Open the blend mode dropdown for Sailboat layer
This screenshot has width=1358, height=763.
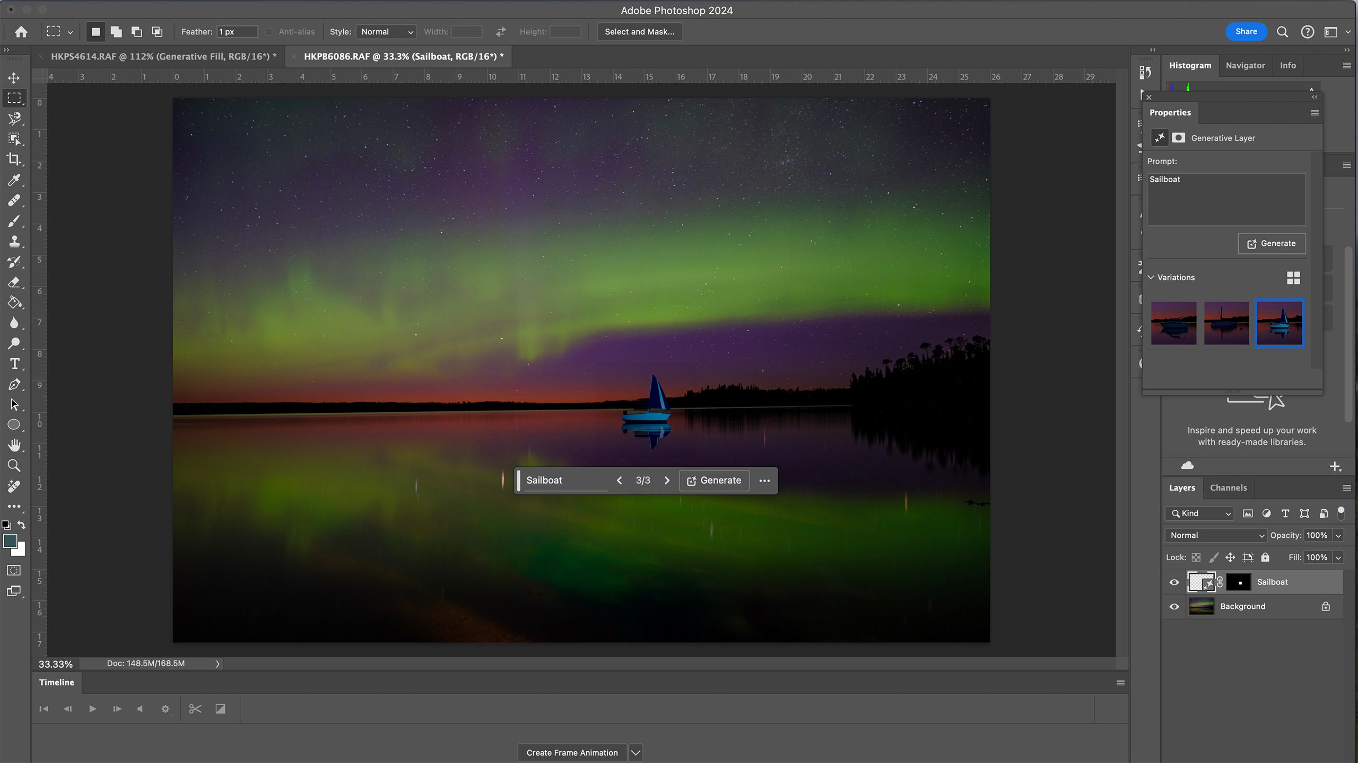pyautogui.click(x=1216, y=535)
